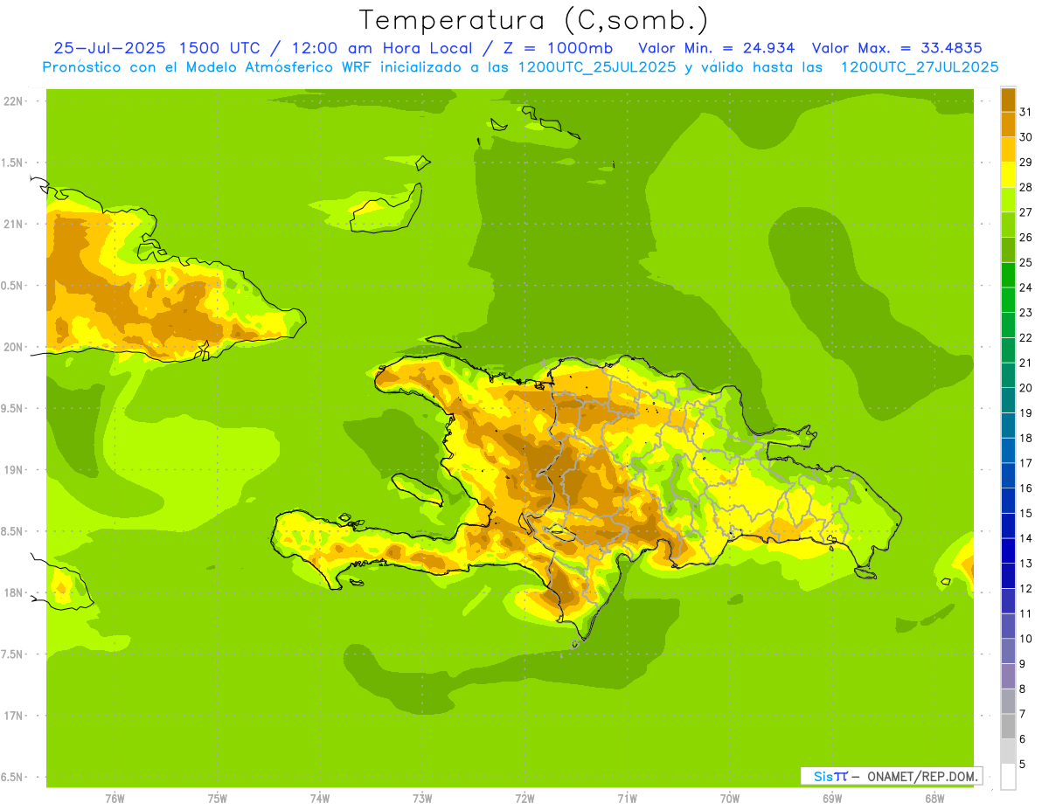Click the '71W' longitude label

[627, 799]
